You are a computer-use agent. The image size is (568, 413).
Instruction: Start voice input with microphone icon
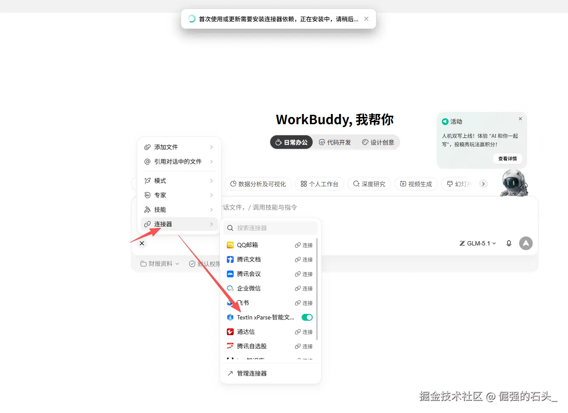pos(509,243)
